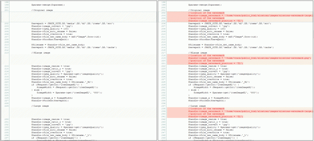Click '//Large image' comment on left line 229
The height and width of the screenshot is (141, 314).
pyautogui.click(x=40, y=106)
